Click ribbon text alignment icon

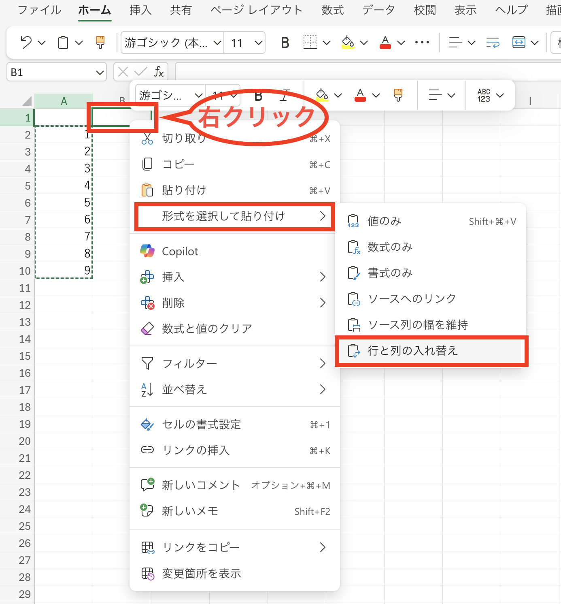(x=455, y=43)
